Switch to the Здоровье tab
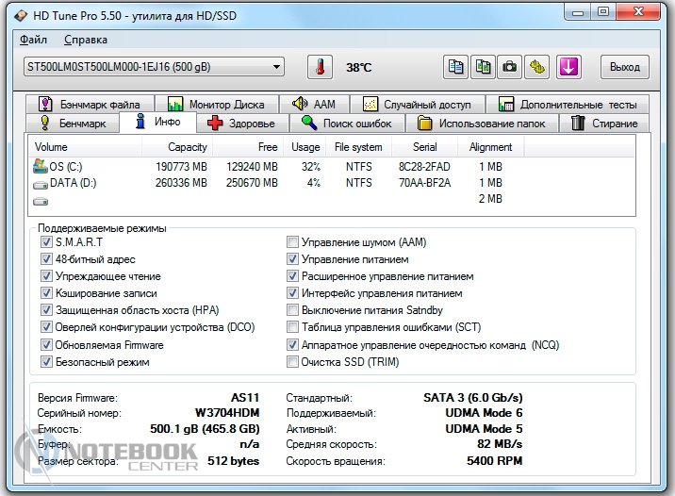The height and width of the screenshot is (496, 675). [241, 124]
